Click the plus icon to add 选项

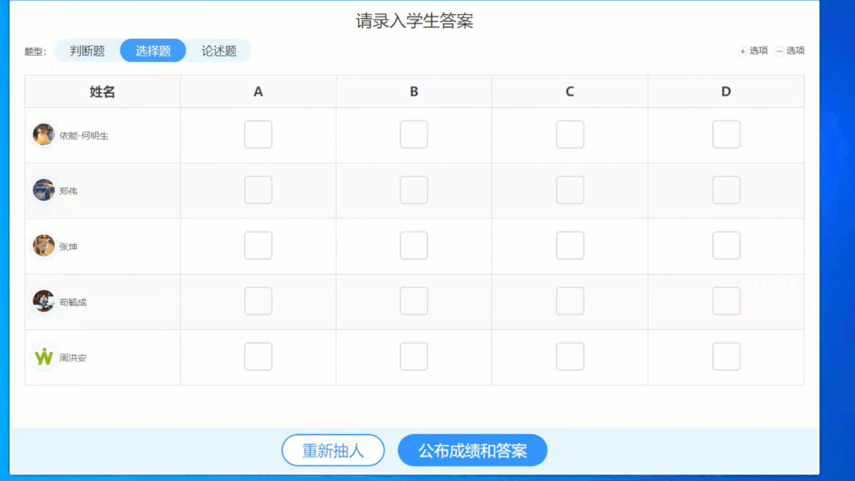tap(742, 52)
